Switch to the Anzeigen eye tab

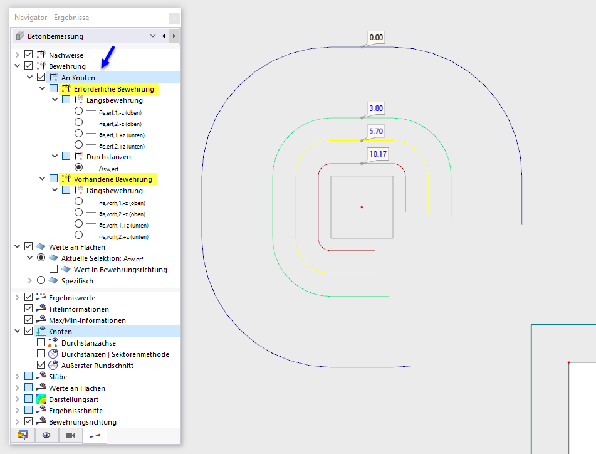click(47, 435)
